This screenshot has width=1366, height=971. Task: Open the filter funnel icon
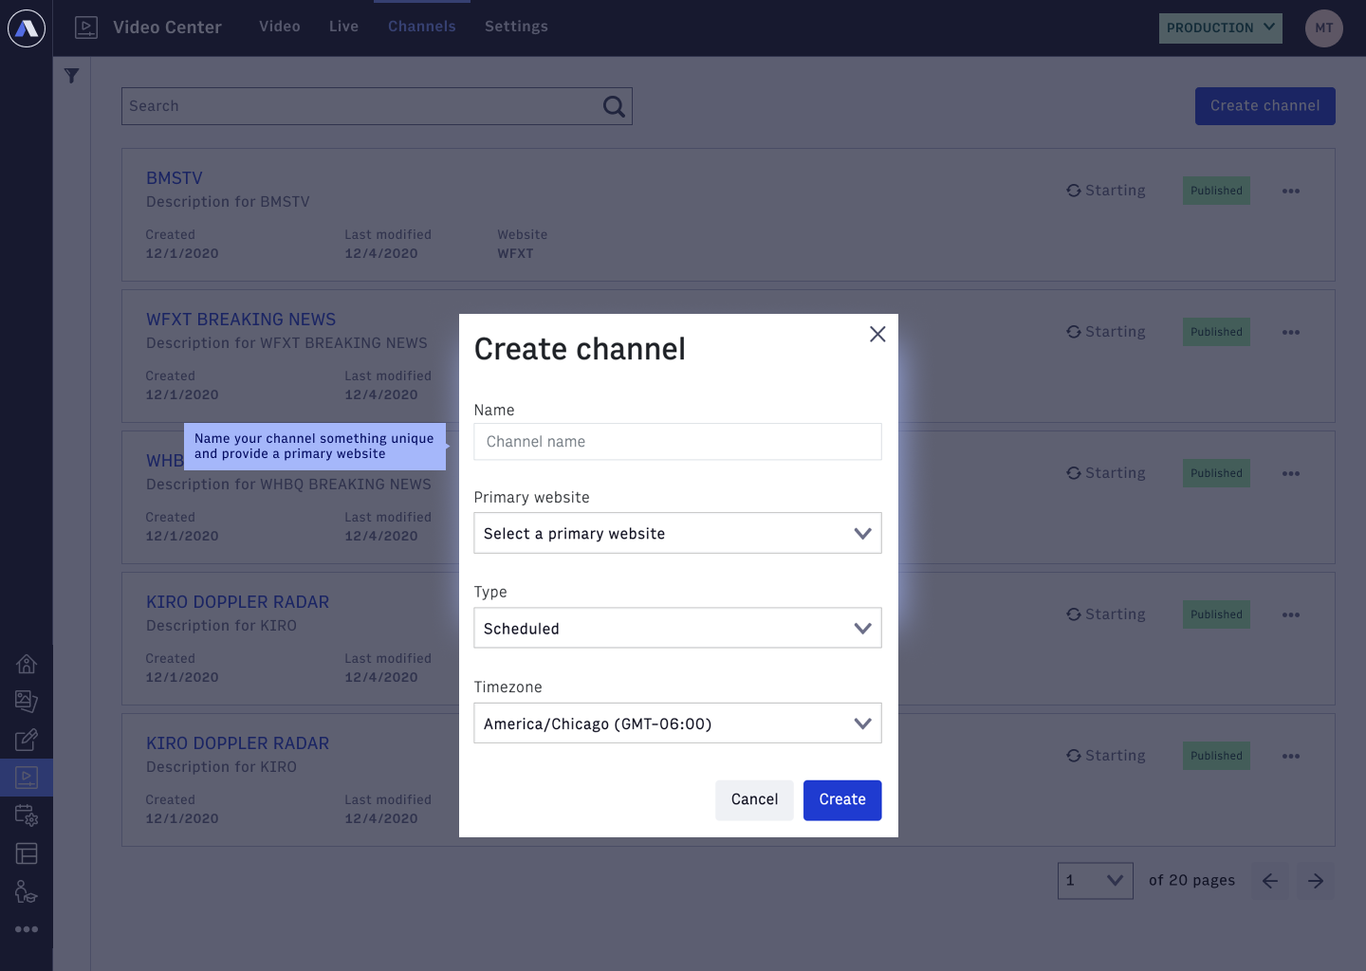72,76
